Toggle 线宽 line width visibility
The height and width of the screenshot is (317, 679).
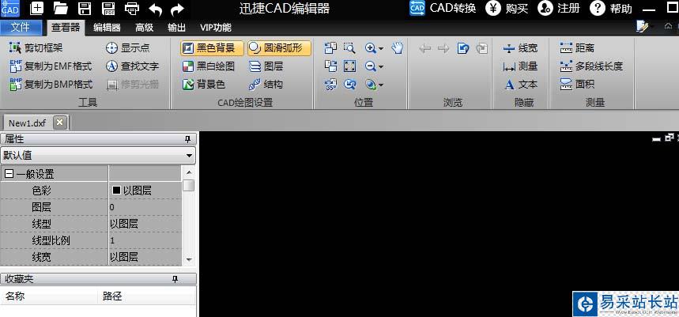520,48
